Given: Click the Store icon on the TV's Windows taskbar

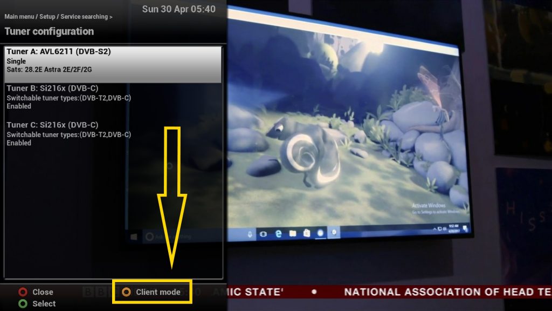Looking at the screenshot, I should (x=307, y=233).
